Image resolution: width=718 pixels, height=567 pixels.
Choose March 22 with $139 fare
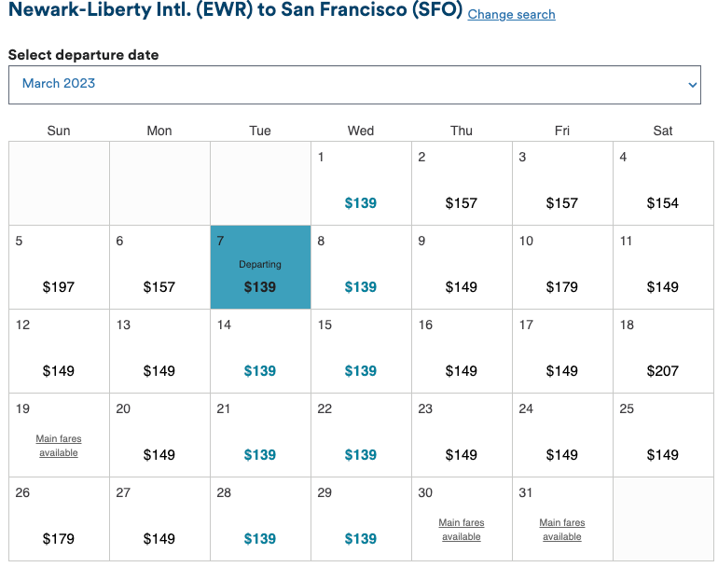tap(361, 435)
